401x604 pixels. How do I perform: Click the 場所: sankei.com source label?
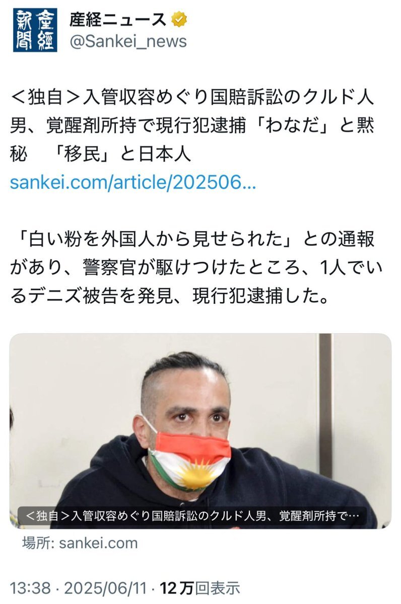80,543
